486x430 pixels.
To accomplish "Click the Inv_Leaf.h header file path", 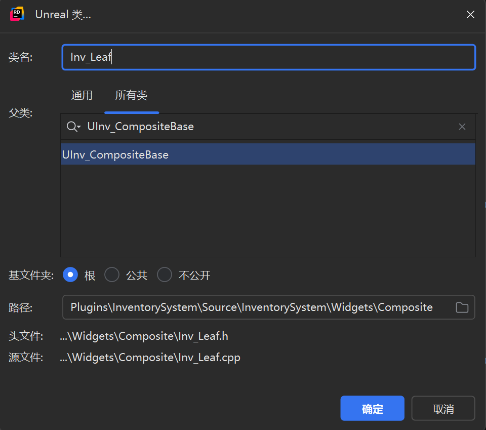I will 144,336.
